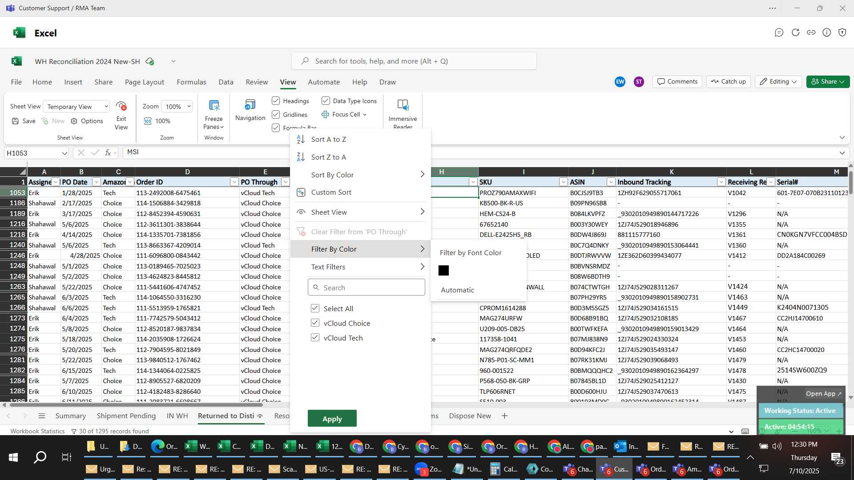Open the Editing mode dropdown
The width and height of the screenshot is (854, 480).
778,81
